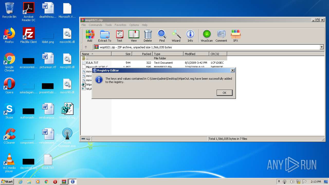Select msvcp90.dll desktop file
Image resolution: width=329 pixels, height=185 pixels.
click(x=67, y=61)
